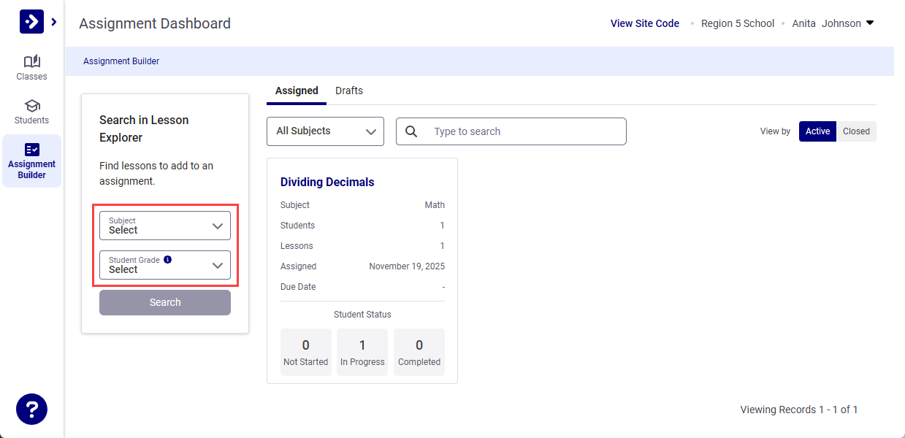View Active assignments
Image resolution: width=905 pixels, height=438 pixels.
(x=817, y=131)
